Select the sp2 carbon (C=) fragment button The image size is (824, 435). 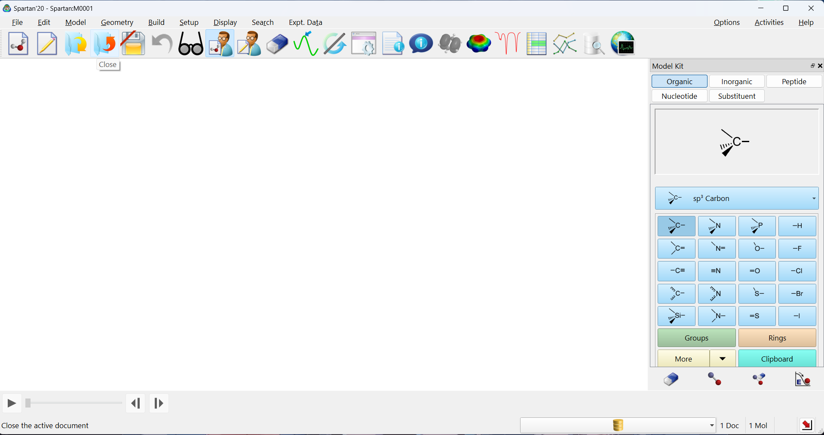click(x=676, y=249)
